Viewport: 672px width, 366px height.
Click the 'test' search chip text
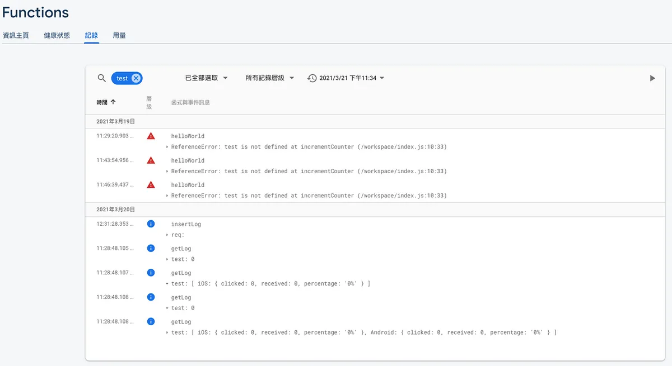coord(122,78)
